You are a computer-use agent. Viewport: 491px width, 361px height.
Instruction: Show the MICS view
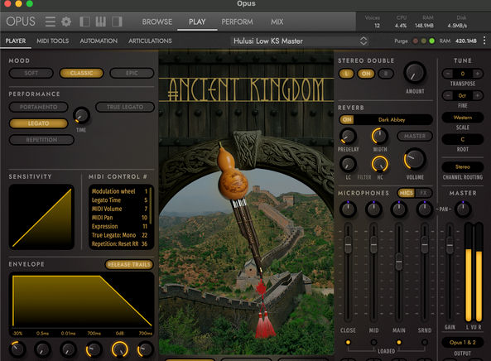coord(407,193)
